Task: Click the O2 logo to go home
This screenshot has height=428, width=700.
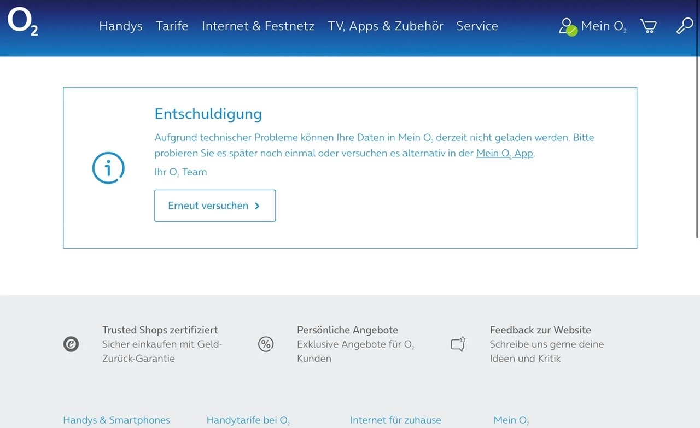Action: point(23,22)
